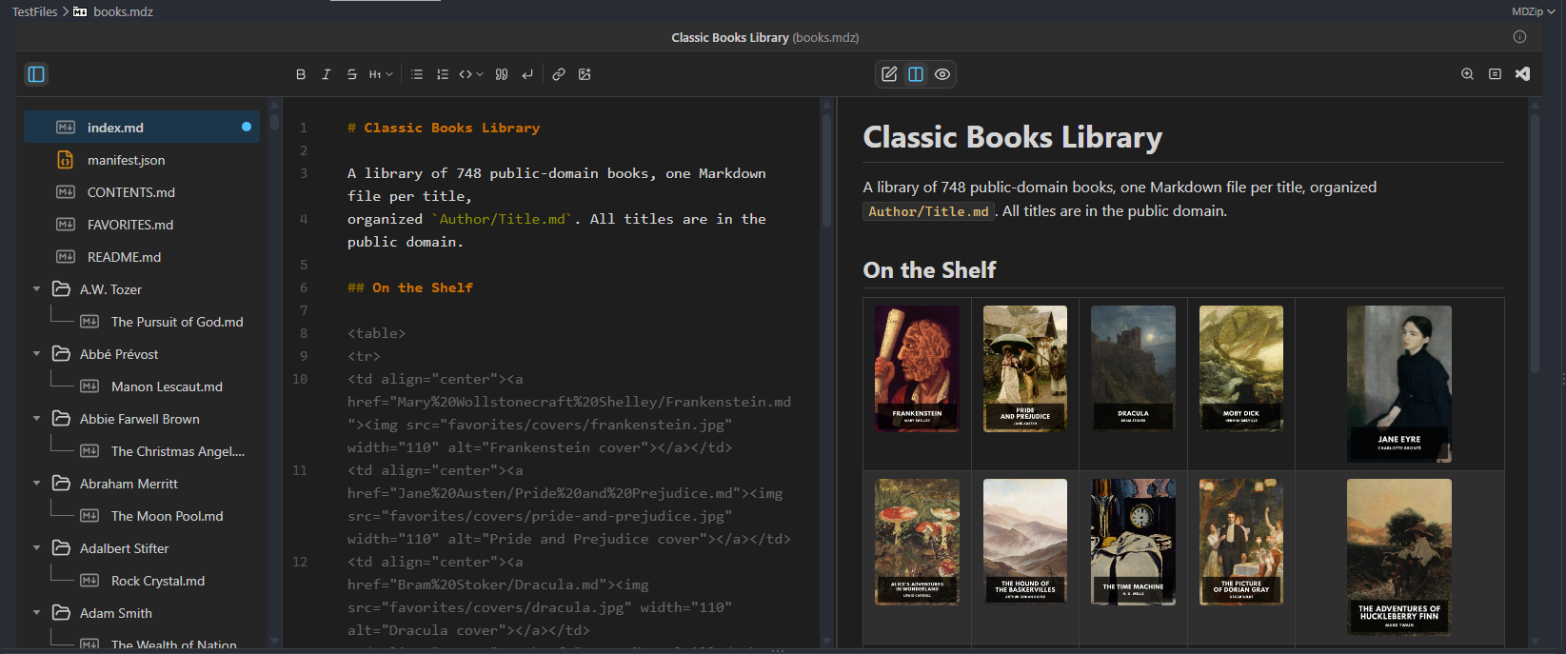Show document info
The height and width of the screenshot is (654, 1566).
click(1519, 37)
